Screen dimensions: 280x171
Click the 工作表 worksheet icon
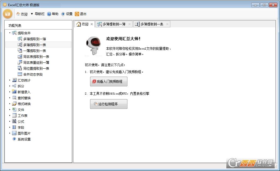tap(14, 115)
